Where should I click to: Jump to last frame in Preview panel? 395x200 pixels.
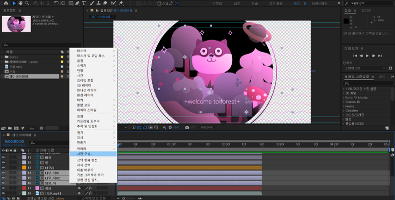(380, 56)
